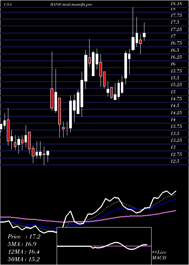Click the '<<Live MACD' label
The height and width of the screenshot is (265, 189).
(x=159, y=255)
